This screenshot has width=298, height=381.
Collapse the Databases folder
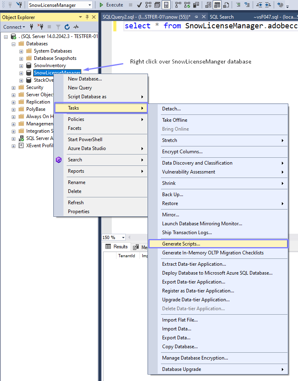click(x=14, y=44)
